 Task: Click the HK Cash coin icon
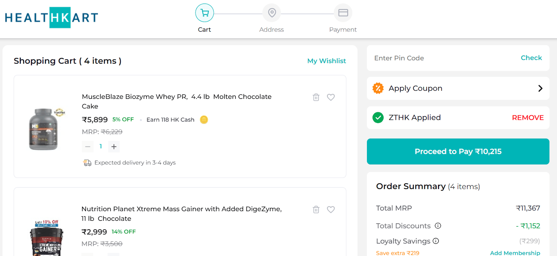tap(204, 119)
